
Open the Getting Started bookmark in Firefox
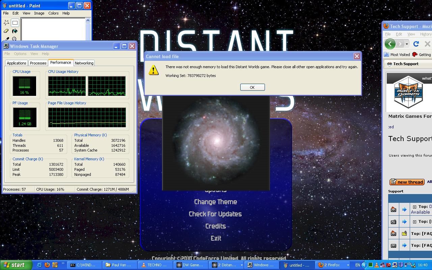[422, 55]
